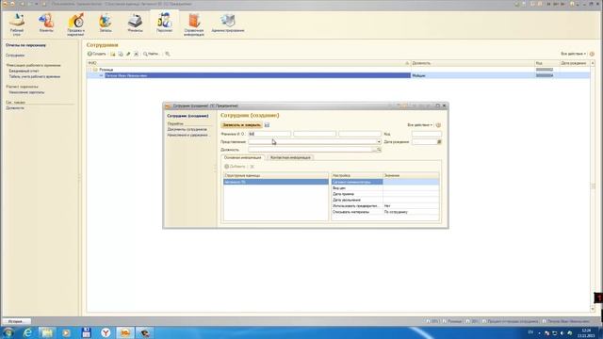Screen dimensions: 603x339
Task: Open the Продажи и маркетинг section
Action: tap(75, 24)
